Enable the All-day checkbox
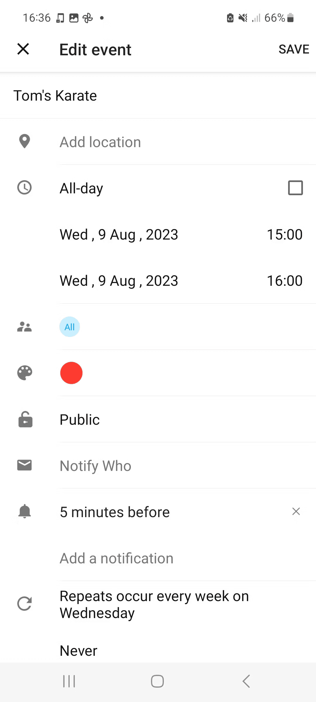 pos(295,188)
